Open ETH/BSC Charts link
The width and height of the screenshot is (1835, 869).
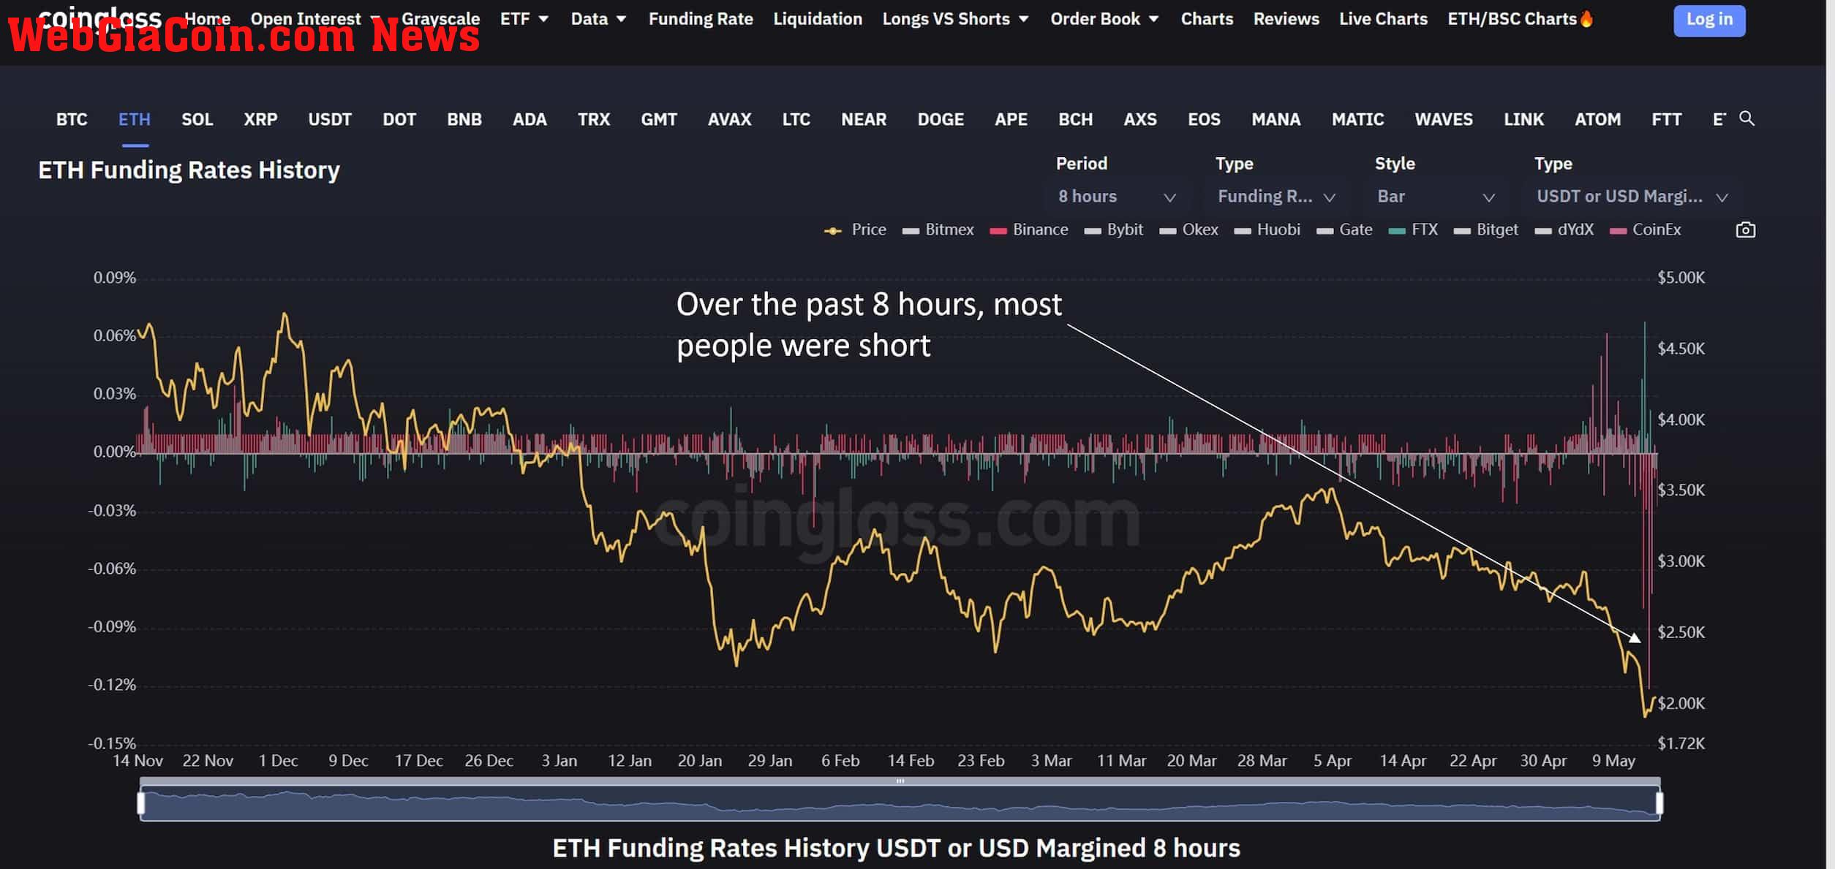click(x=1512, y=19)
